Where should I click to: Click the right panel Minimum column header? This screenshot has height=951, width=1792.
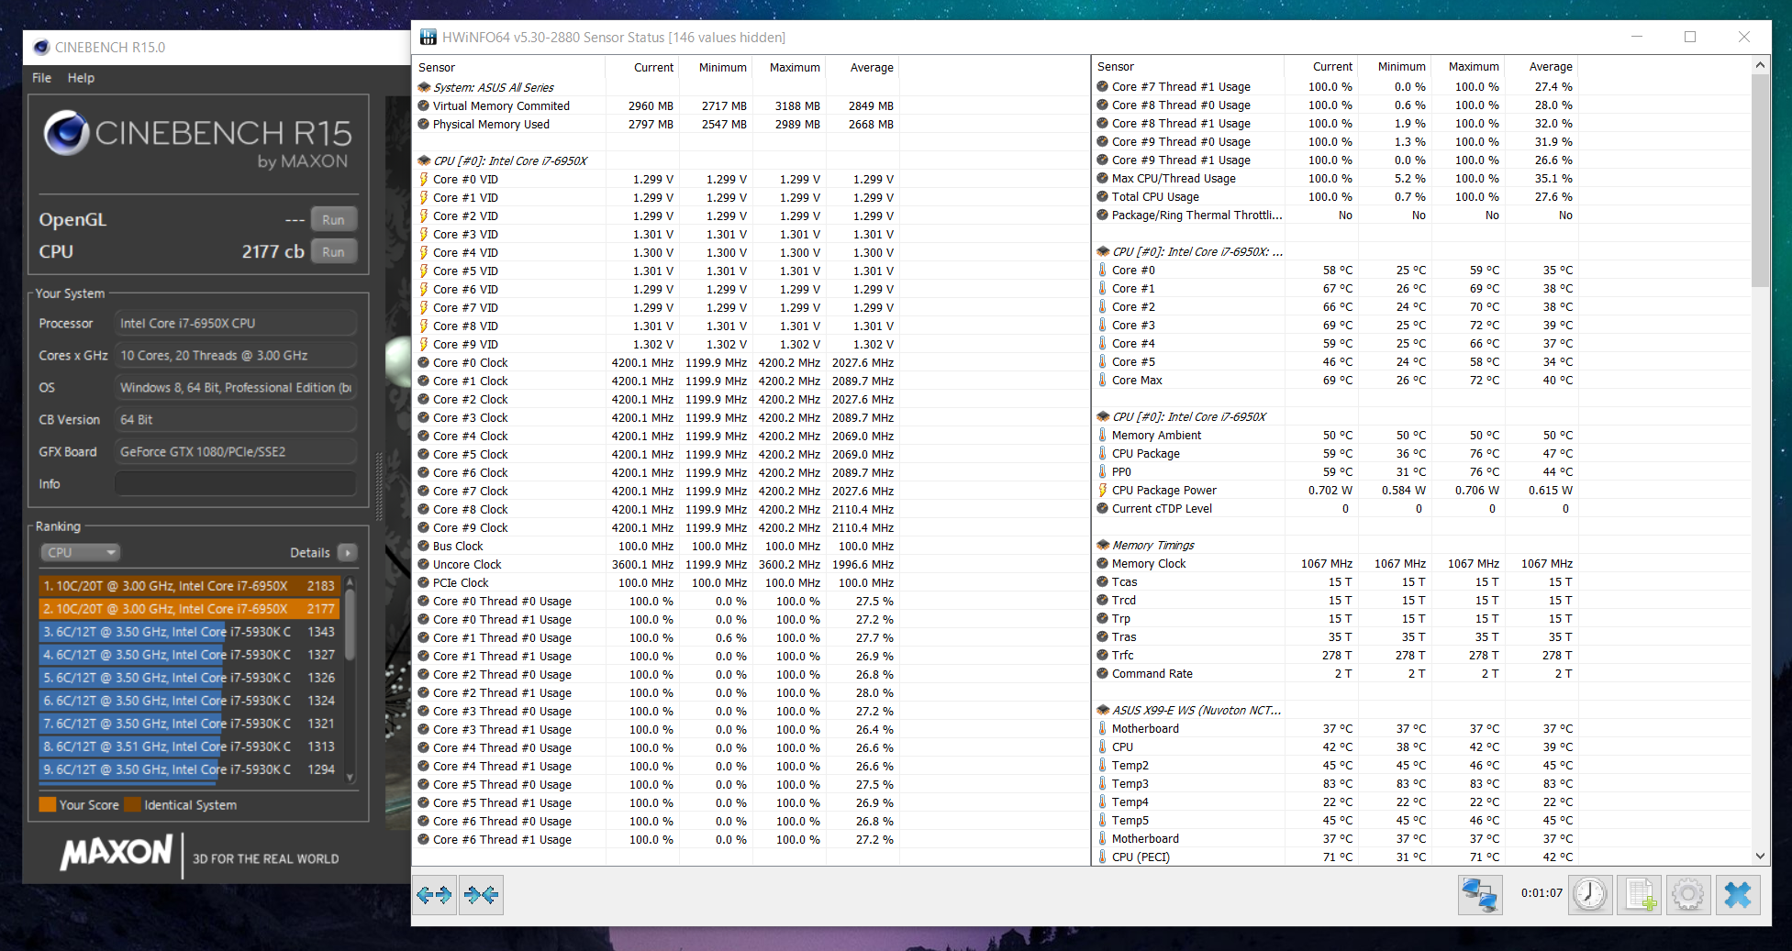(x=1394, y=67)
